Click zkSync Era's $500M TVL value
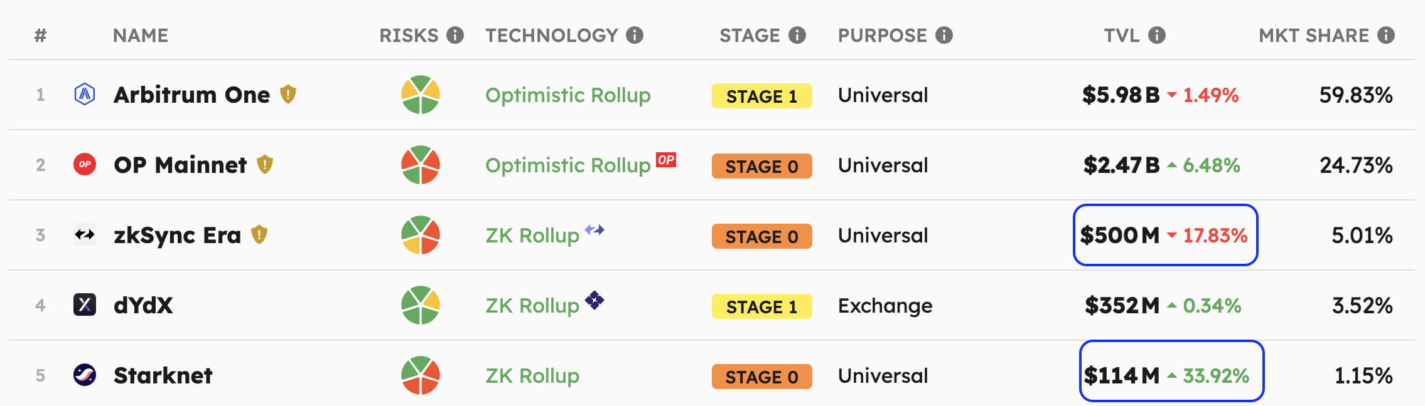Image resolution: width=1425 pixels, height=406 pixels. [1120, 236]
